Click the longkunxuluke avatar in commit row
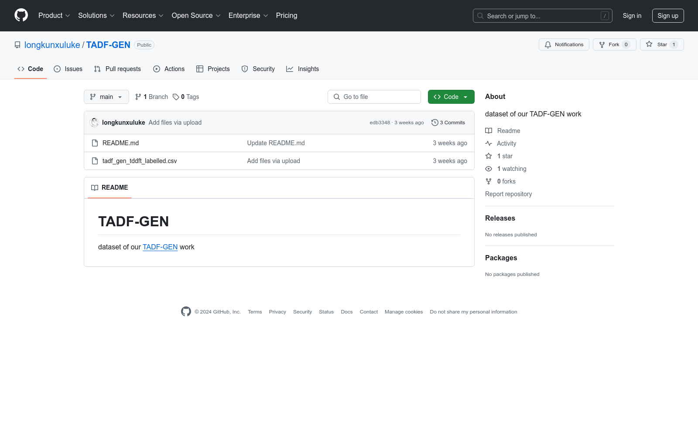698x436 pixels. [94, 123]
